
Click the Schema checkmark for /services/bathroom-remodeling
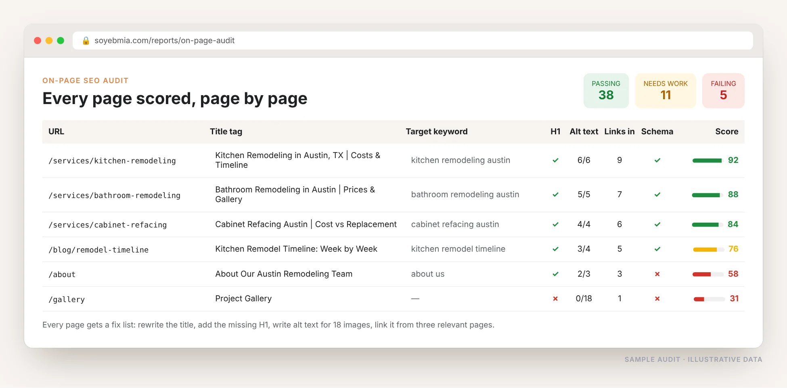(657, 195)
